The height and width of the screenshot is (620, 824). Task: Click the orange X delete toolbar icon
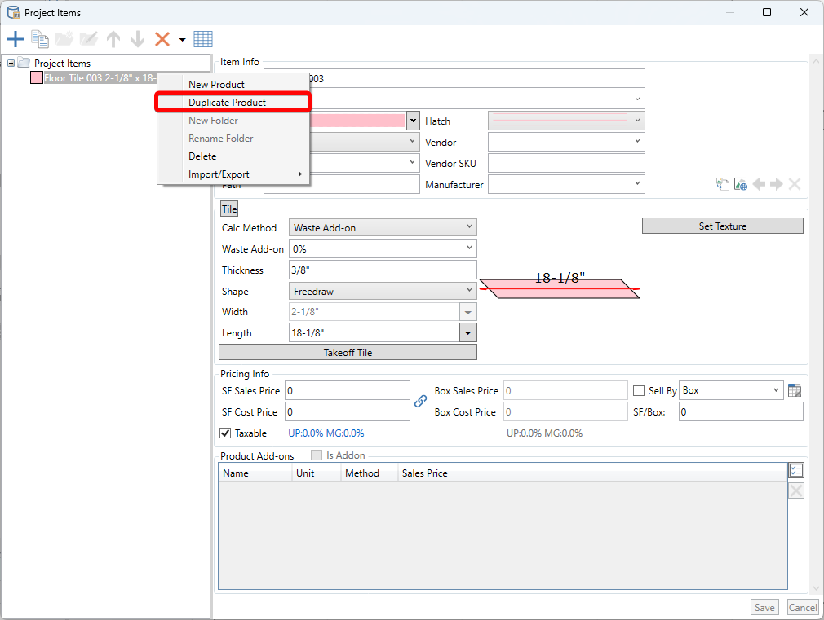(x=162, y=39)
